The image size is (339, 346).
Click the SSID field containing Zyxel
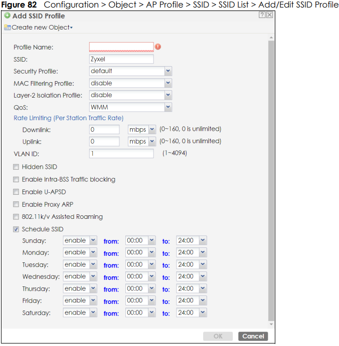click(x=121, y=59)
